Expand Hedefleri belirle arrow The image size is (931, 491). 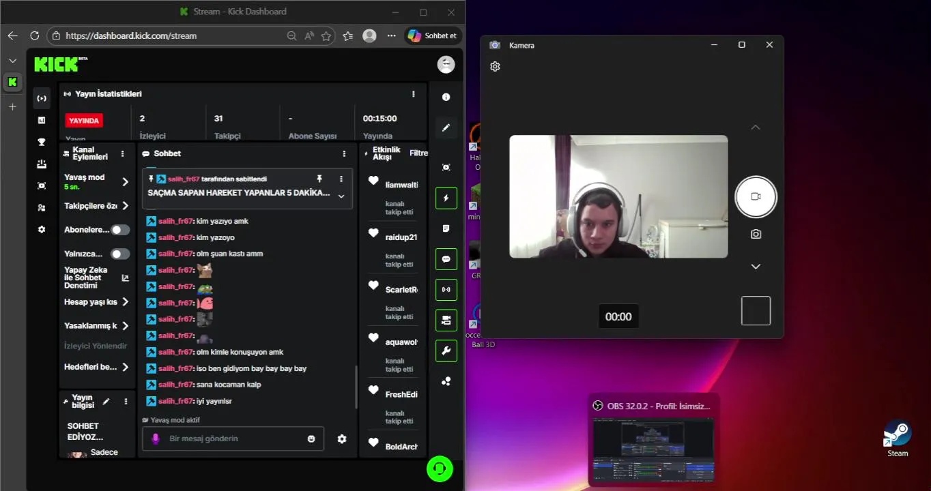[x=125, y=367]
